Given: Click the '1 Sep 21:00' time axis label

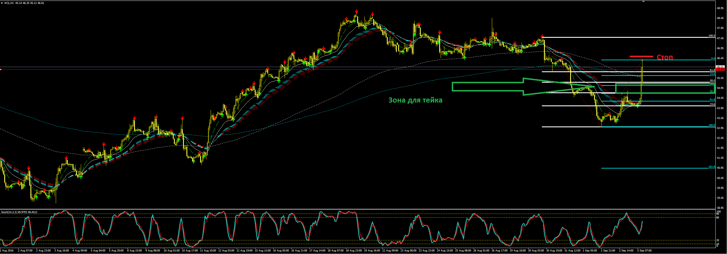Looking at the screenshot, I should click(608, 251).
